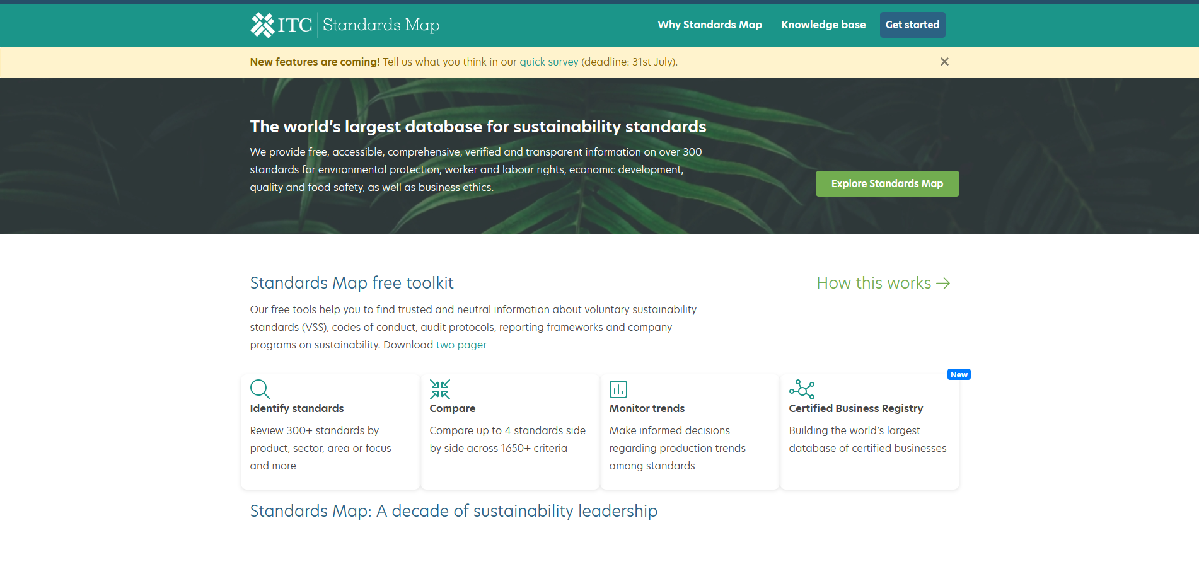Viewport: 1199px width, 586px height.
Task: Open the Certified Business Registry card title
Action: point(855,408)
